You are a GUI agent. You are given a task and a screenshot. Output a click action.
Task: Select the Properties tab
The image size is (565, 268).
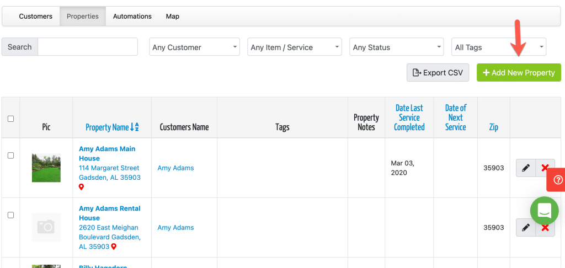tap(83, 16)
